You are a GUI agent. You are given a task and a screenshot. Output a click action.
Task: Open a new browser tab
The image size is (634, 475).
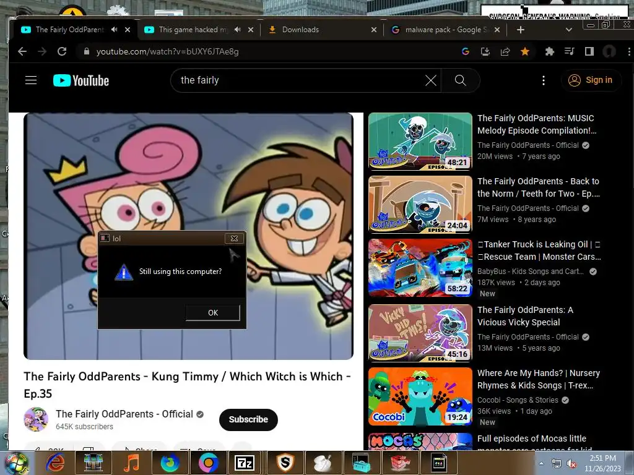click(520, 30)
